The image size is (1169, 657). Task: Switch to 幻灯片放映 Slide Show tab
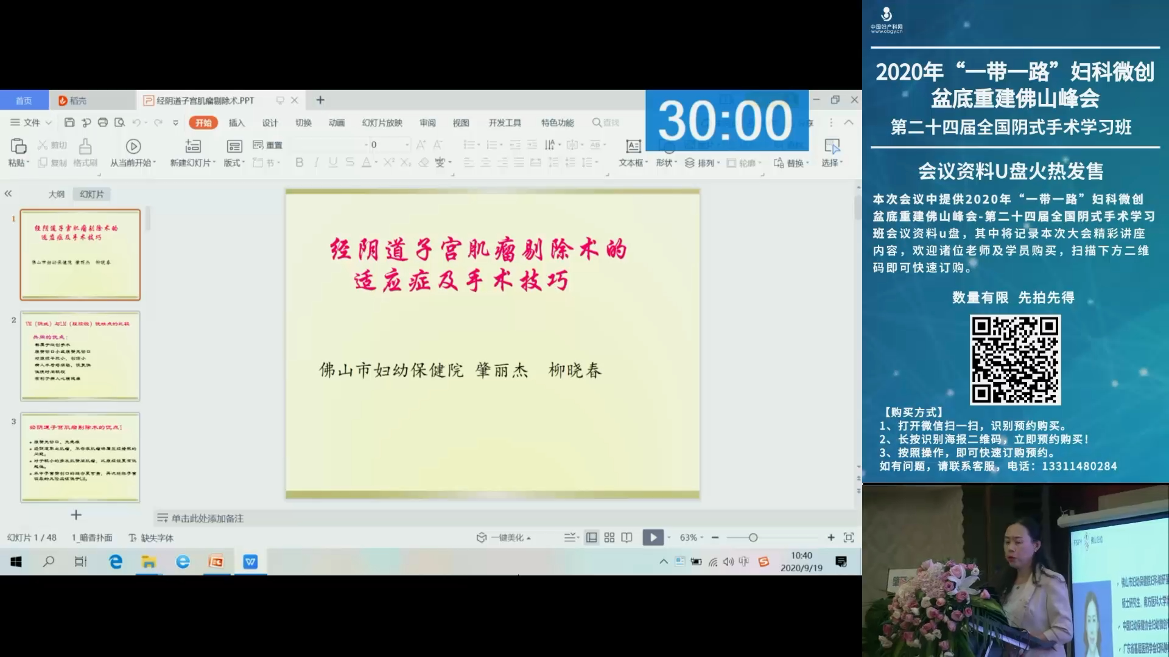click(382, 122)
